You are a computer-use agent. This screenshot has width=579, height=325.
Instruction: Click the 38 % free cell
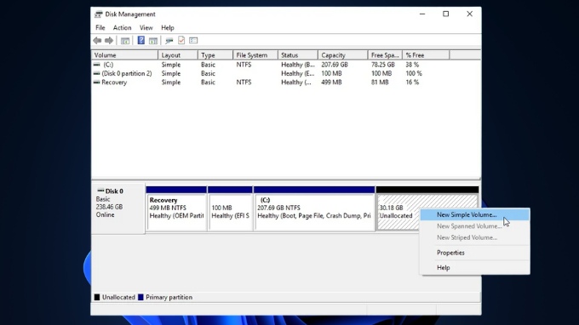coord(412,65)
